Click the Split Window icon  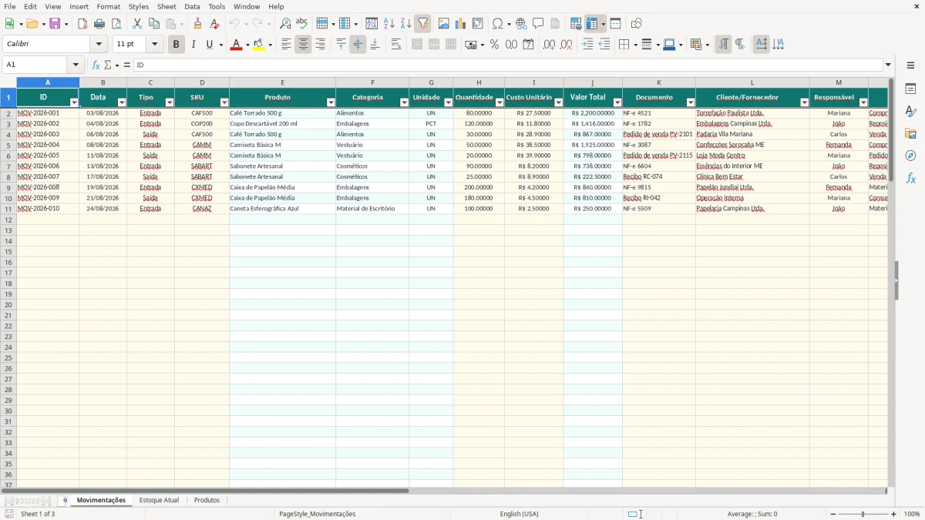pyautogui.click(x=616, y=24)
